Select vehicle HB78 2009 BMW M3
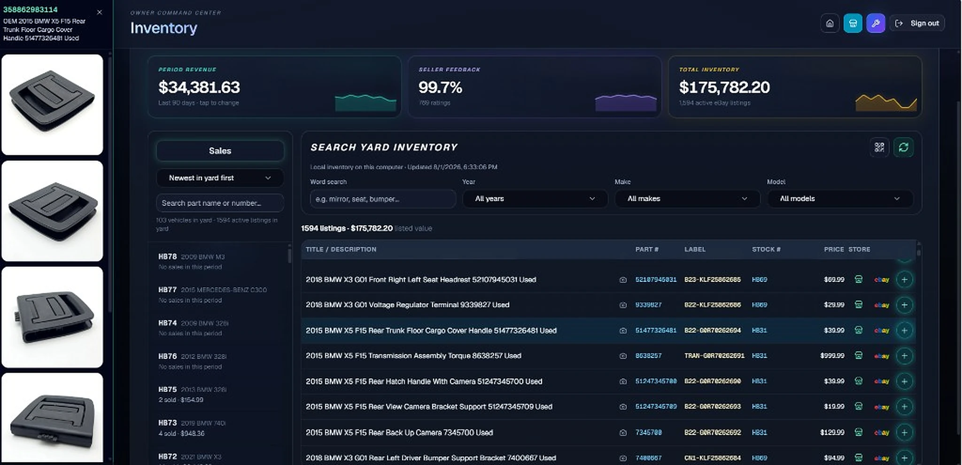 coord(218,262)
